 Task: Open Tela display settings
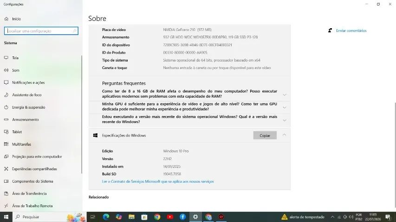pos(11,58)
